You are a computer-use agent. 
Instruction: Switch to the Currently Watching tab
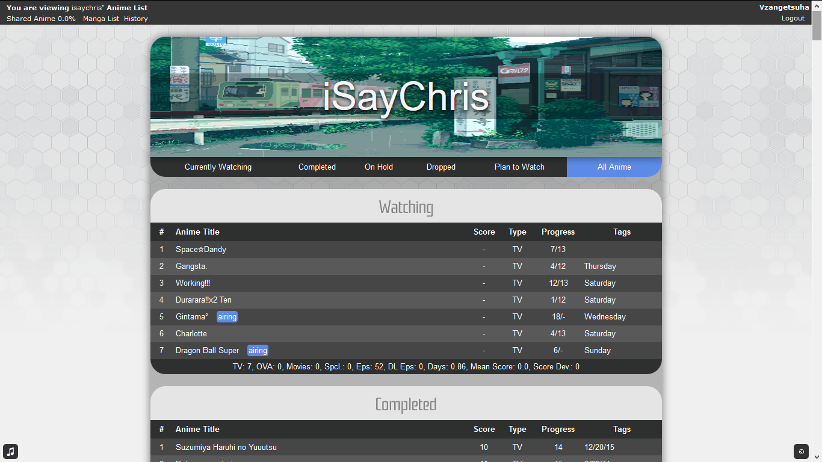(x=218, y=167)
